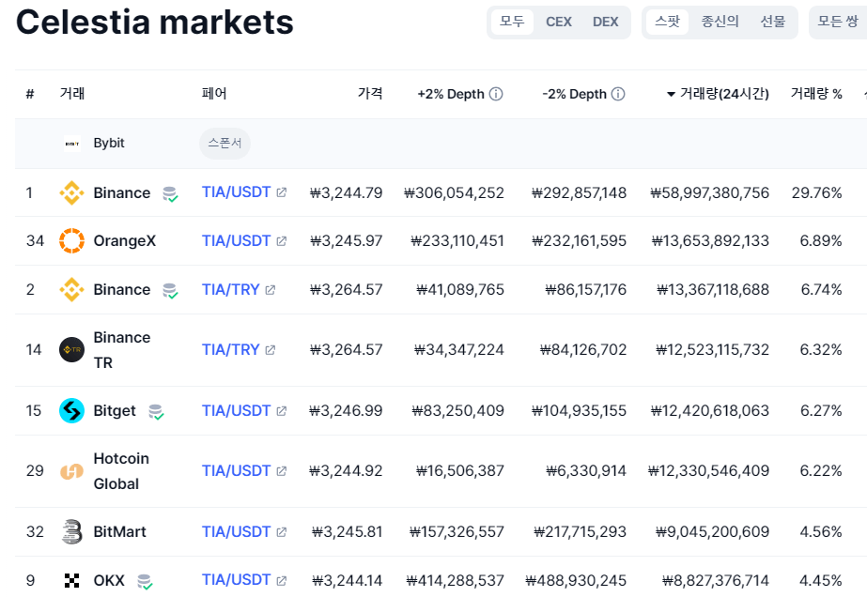Click external link icon for Binance TIA/USDT
867x597 pixels.
point(282,192)
